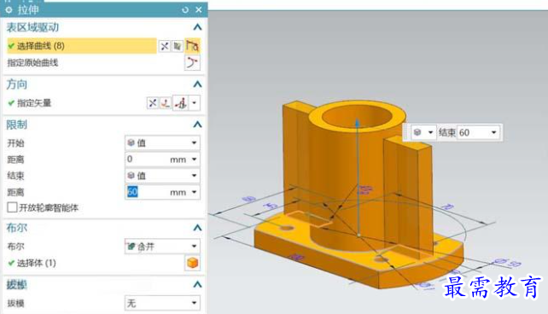Enable the 开放轮廓智能体 checkbox
548x314 pixels.
pos(12,207)
